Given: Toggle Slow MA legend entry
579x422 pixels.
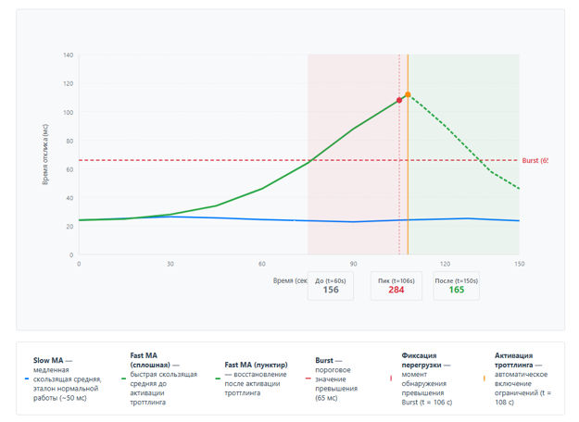Looking at the screenshot, I should pyautogui.click(x=64, y=379).
